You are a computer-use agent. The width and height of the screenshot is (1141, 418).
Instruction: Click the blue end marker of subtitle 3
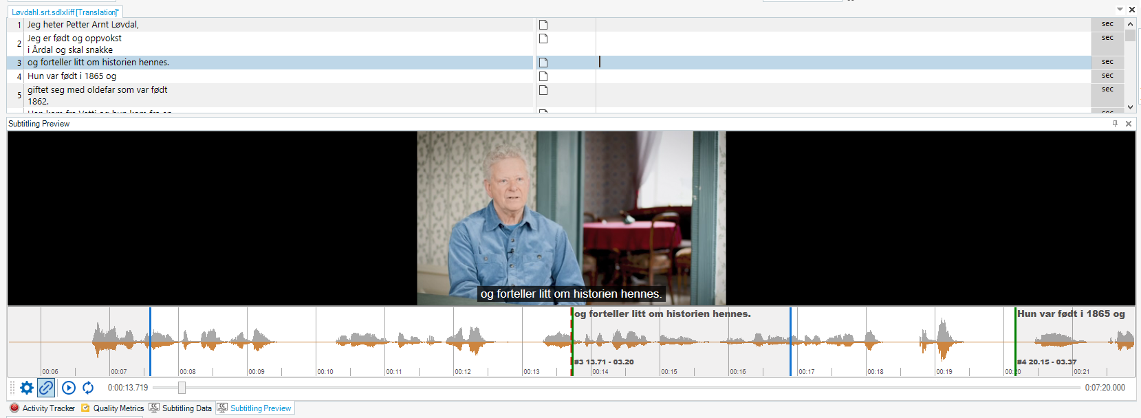click(x=791, y=342)
